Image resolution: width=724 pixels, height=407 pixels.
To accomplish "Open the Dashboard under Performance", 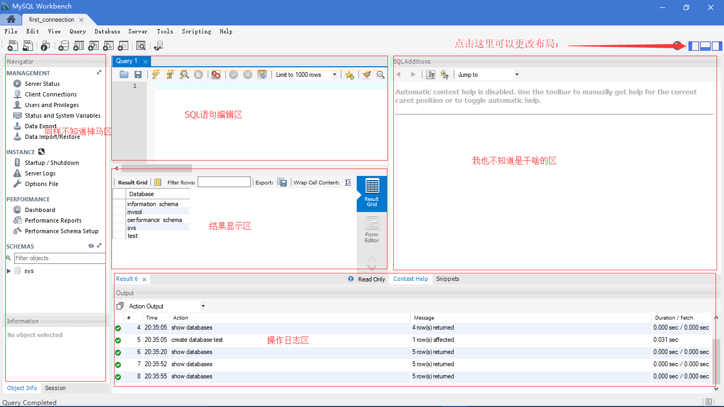I will click(40, 210).
